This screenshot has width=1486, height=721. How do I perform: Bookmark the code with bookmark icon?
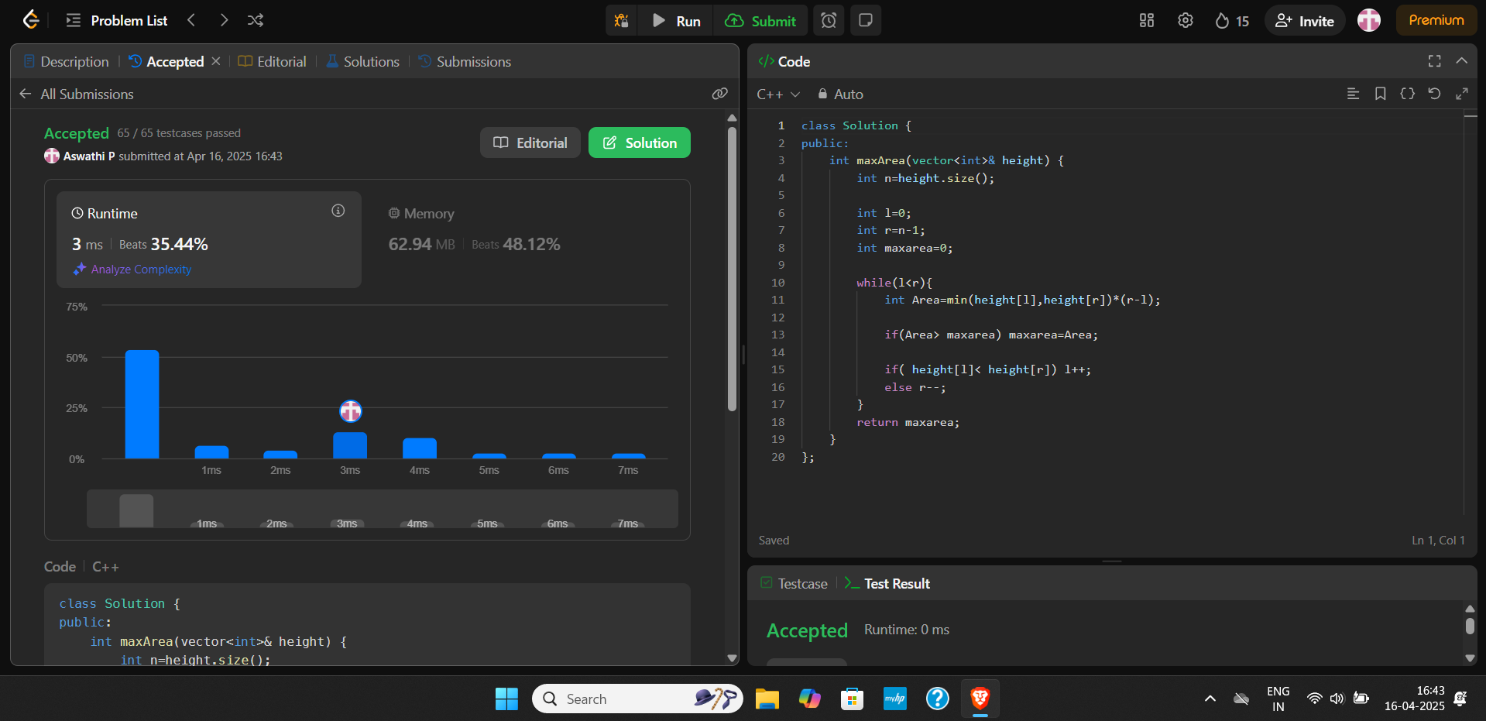(x=1380, y=94)
